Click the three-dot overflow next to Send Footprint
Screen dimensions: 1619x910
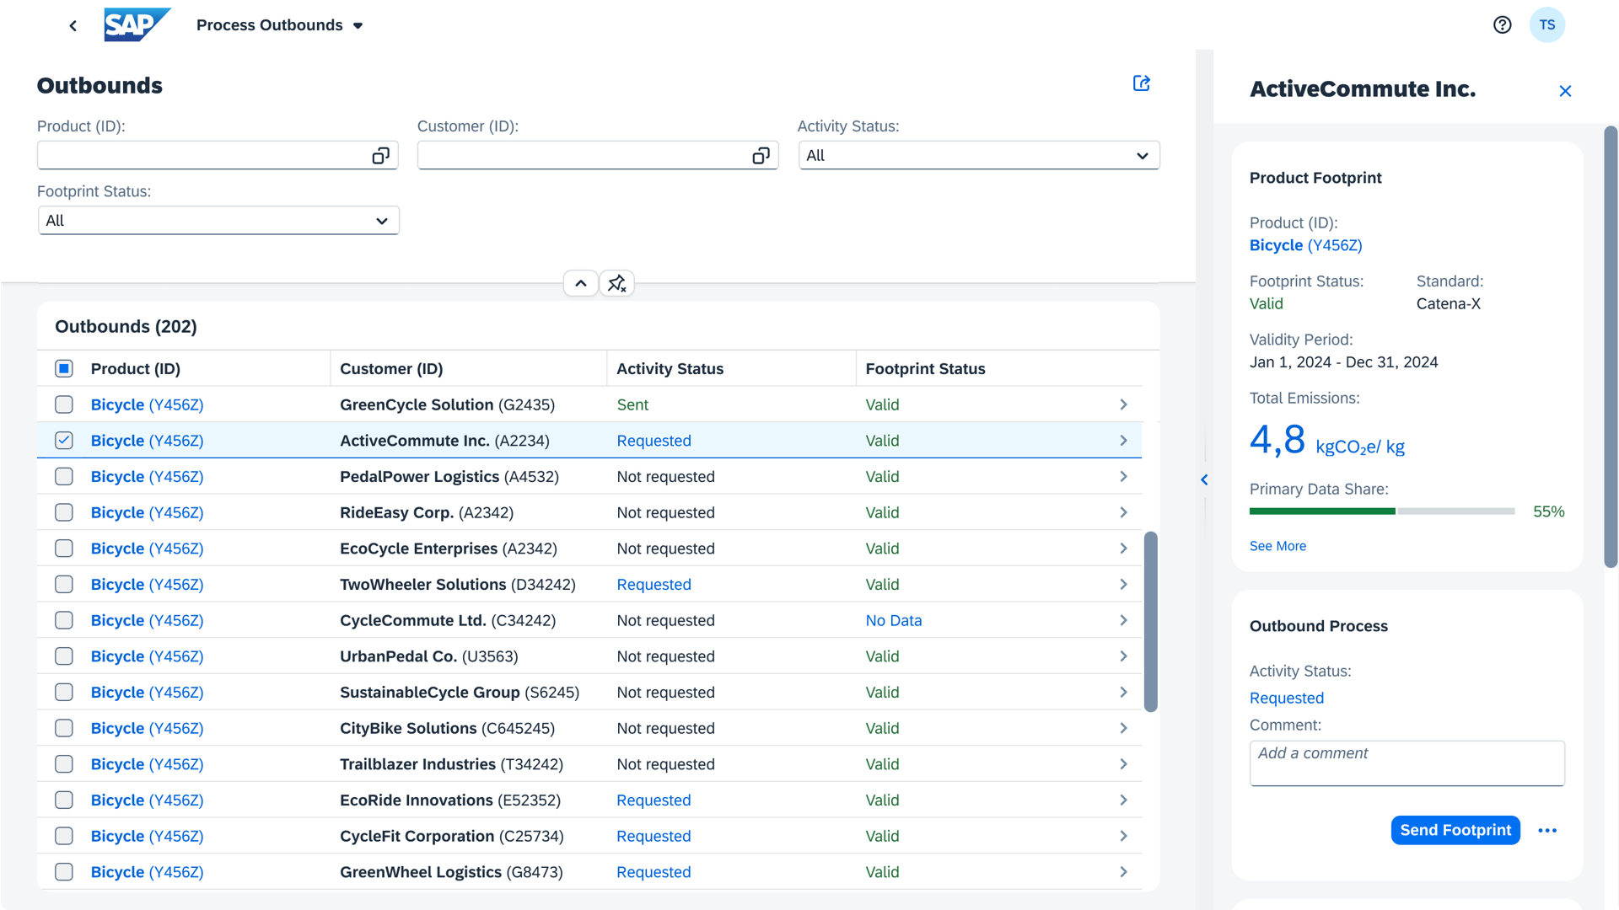1546,831
